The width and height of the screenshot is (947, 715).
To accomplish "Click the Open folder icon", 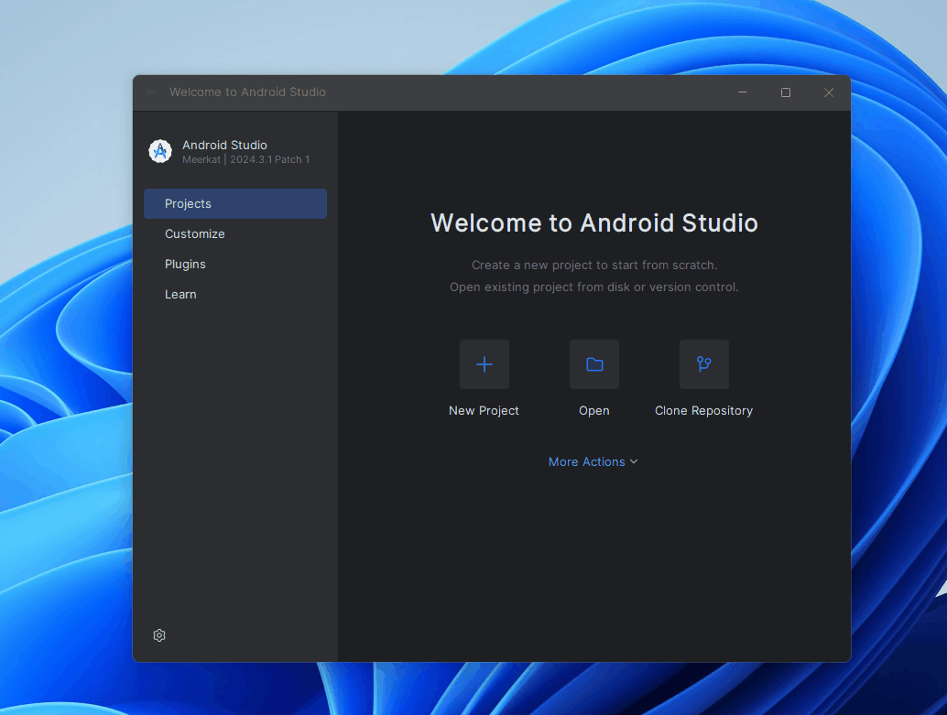I will coord(594,364).
